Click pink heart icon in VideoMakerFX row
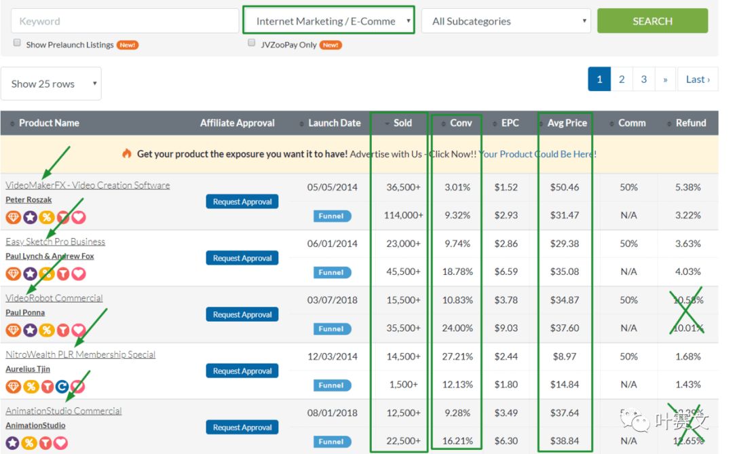This screenshot has height=454, width=733. click(x=79, y=217)
